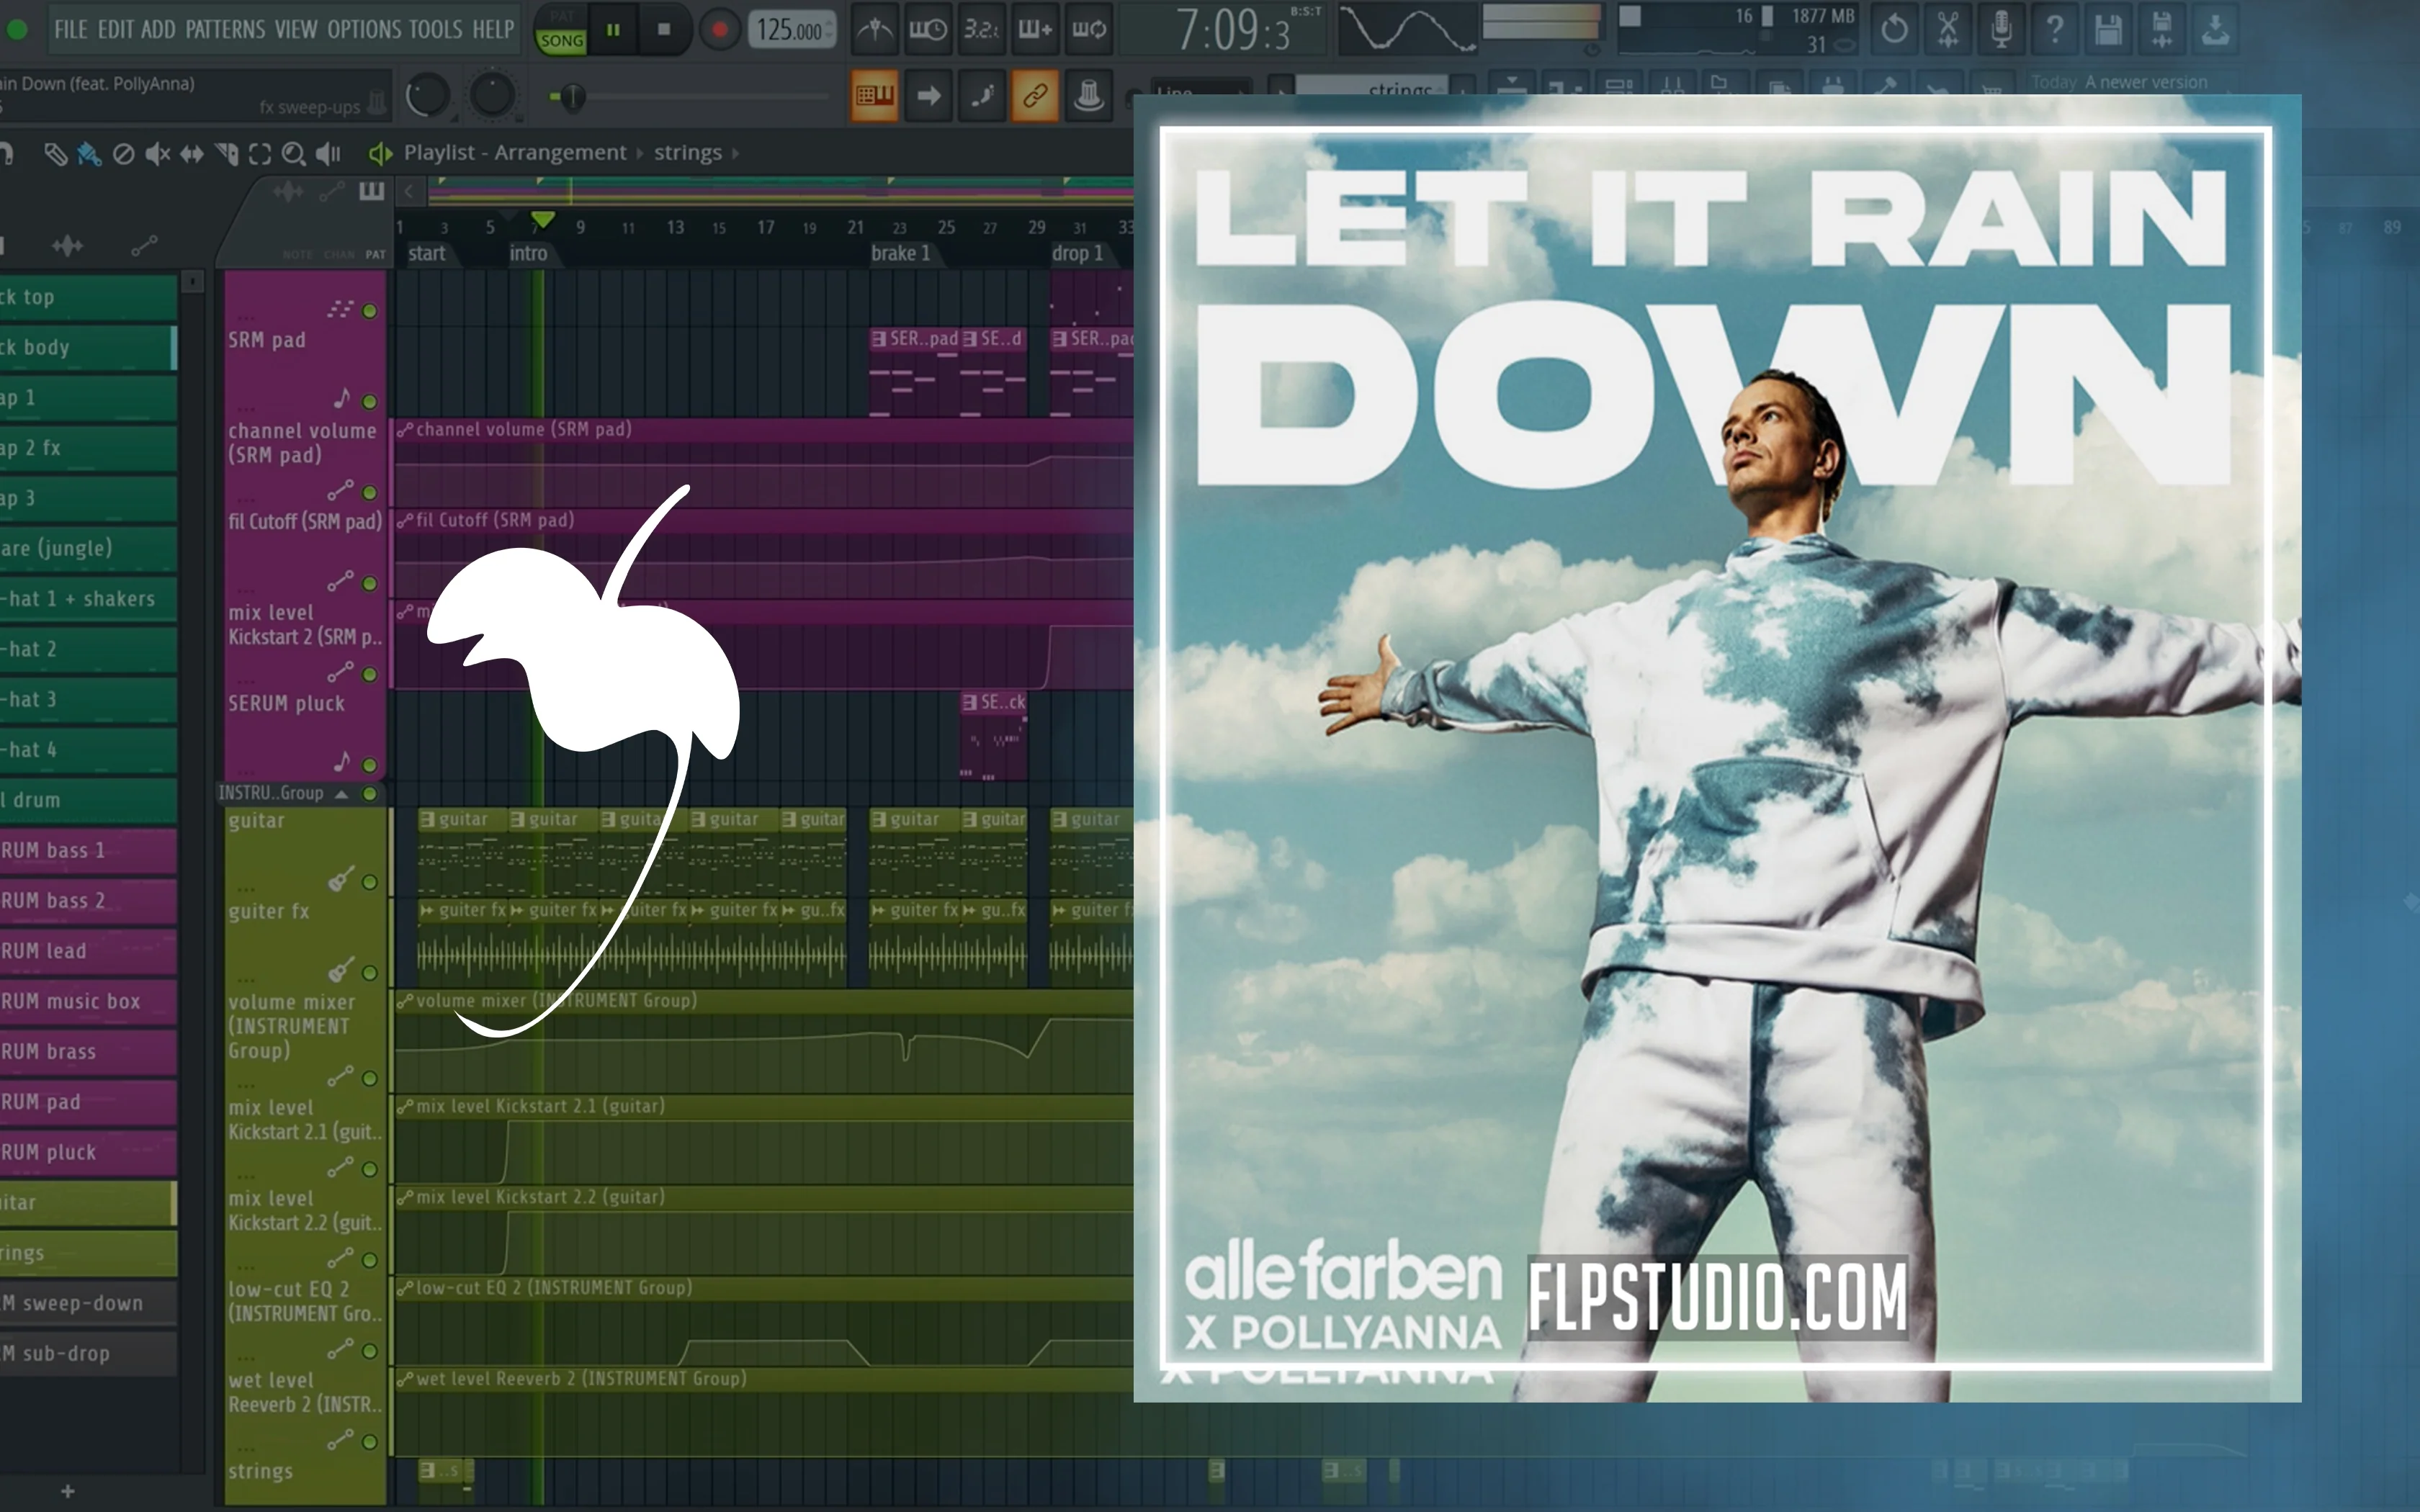Screen dimensions: 2420x1512
Task: Open the PATTERNS menu
Action: coord(226,29)
